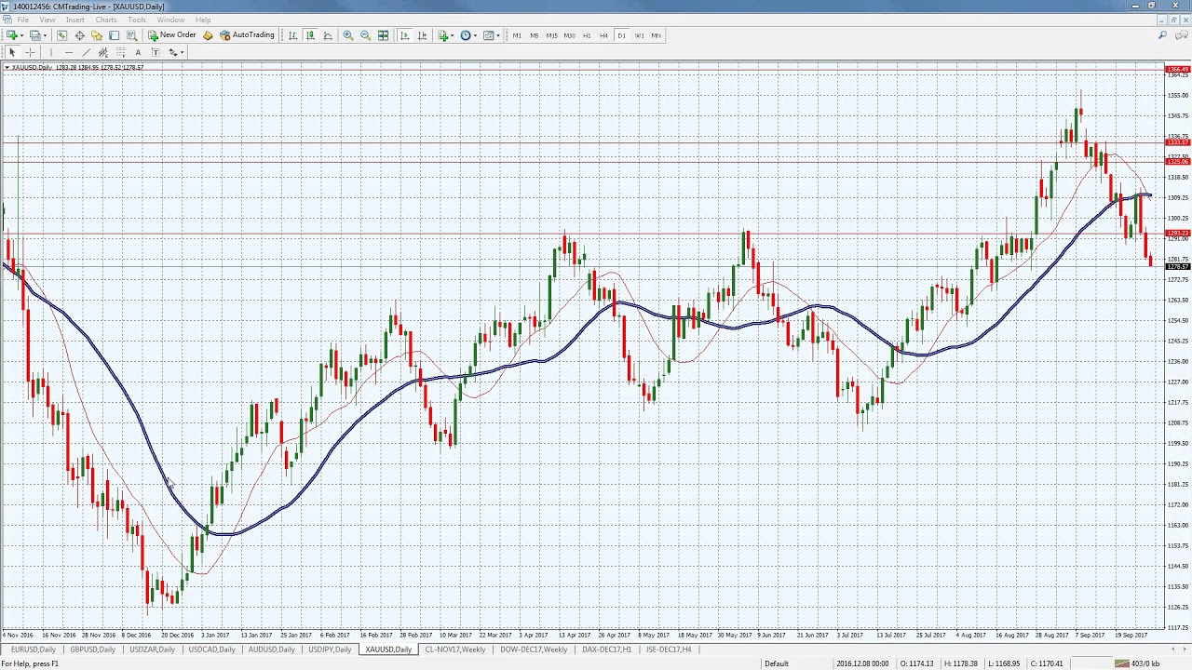Image resolution: width=1192 pixels, height=670 pixels.
Task: Click the connection status 403/0 kb
Action: [1136, 663]
